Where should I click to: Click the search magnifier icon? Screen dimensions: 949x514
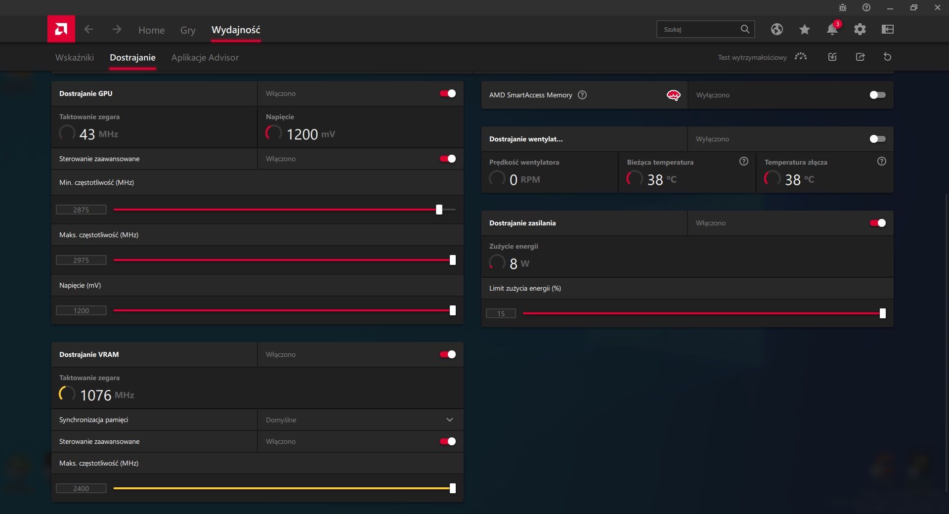tap(745, 29)
